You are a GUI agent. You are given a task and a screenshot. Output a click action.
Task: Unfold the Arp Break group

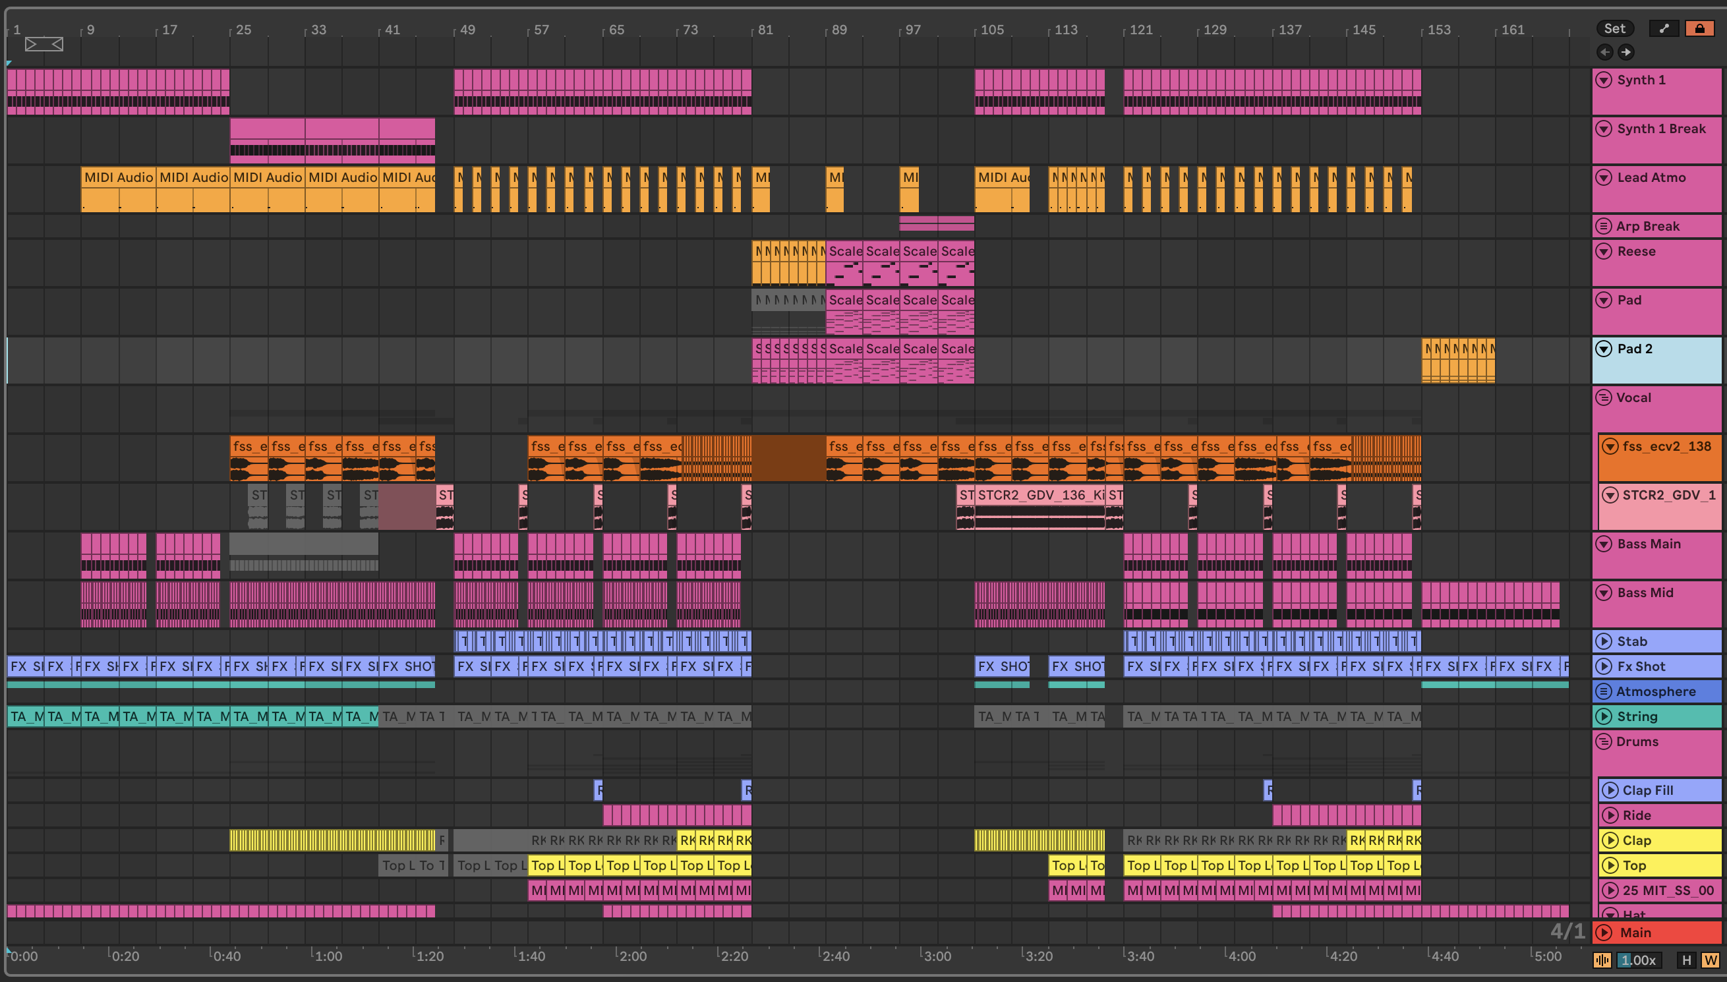[1604, 226]
